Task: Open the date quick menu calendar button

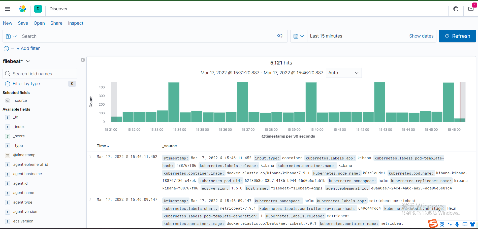Action: pyautogui.click(x=299, y=36)
